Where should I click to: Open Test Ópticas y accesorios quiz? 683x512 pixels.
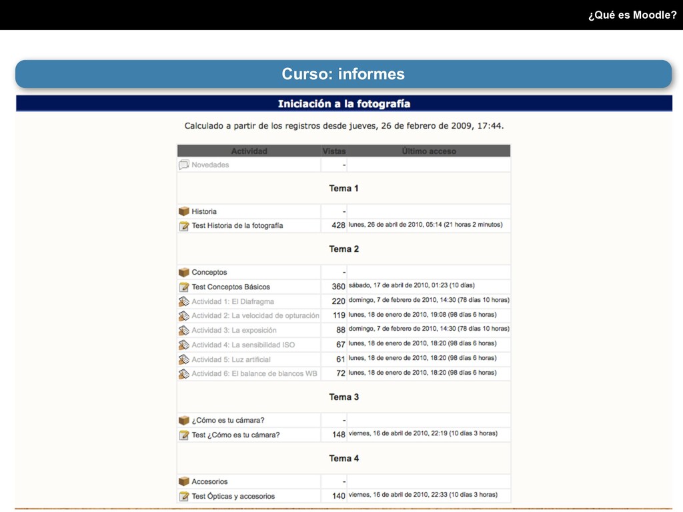[233, 496]
